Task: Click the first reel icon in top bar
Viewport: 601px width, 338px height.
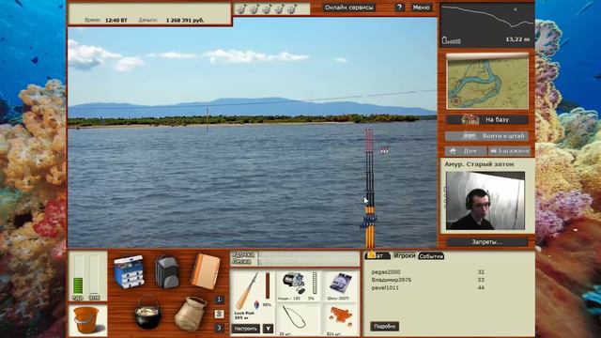Action: [240, 8]
